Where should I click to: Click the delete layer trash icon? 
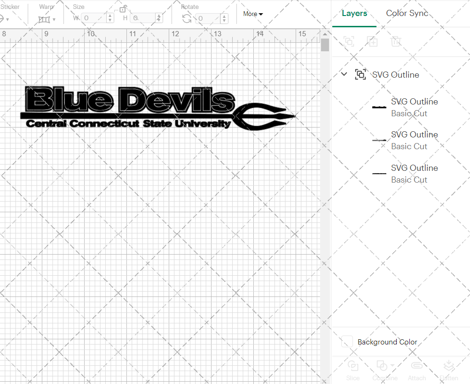(x=396, y=41)
